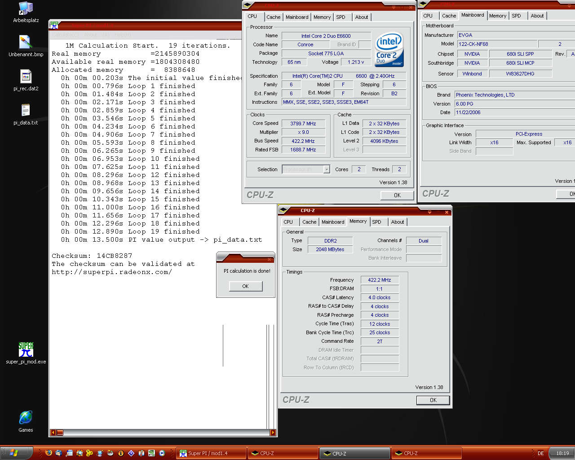Click the blue diamond quick launch icon
Image resolution: width=575 pixels, height=460 pixels.
click(x=131, y=453)
